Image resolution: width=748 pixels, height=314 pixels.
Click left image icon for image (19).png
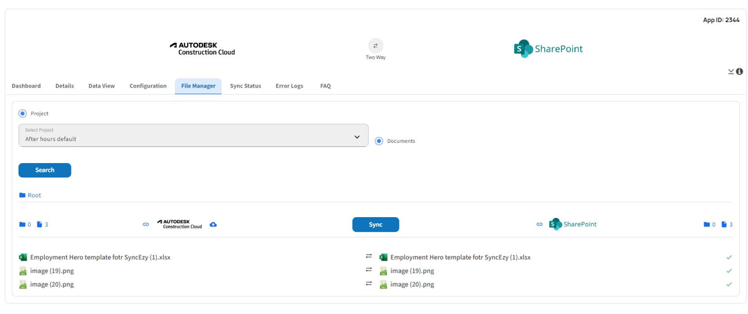23,271
